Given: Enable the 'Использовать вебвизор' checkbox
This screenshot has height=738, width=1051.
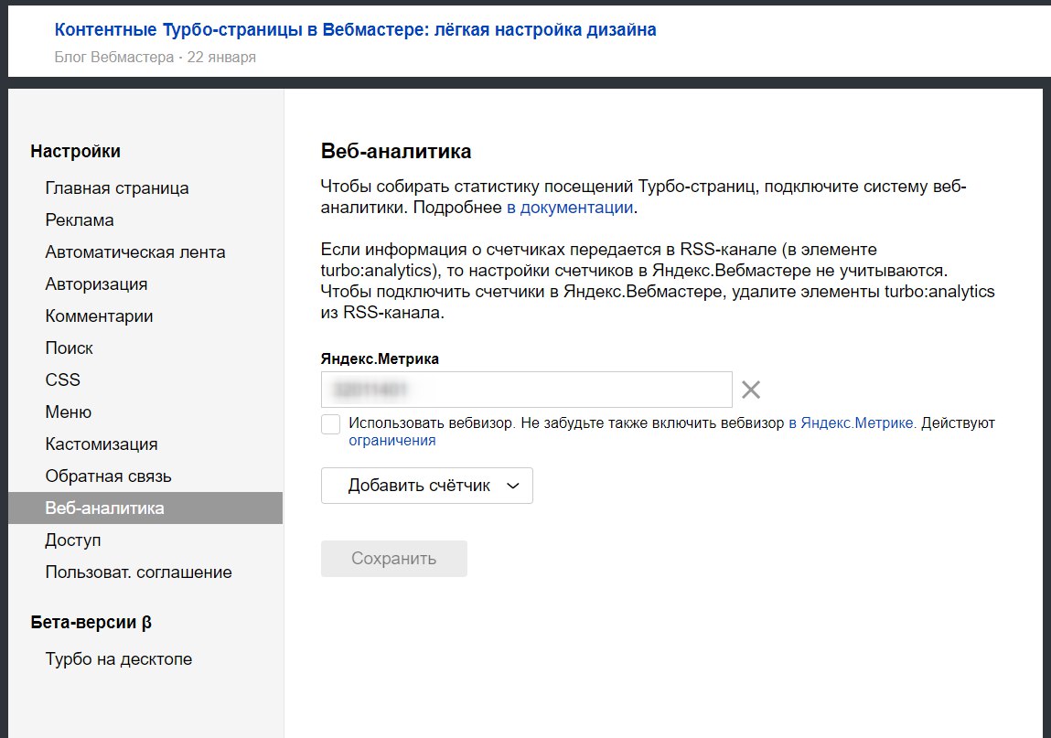Looking at the screenshot, I should [330, 423].
